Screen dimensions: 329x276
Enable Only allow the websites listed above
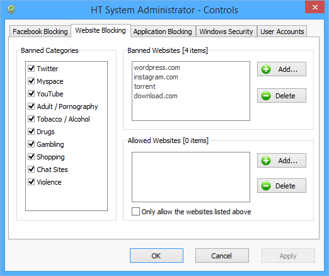136,212
